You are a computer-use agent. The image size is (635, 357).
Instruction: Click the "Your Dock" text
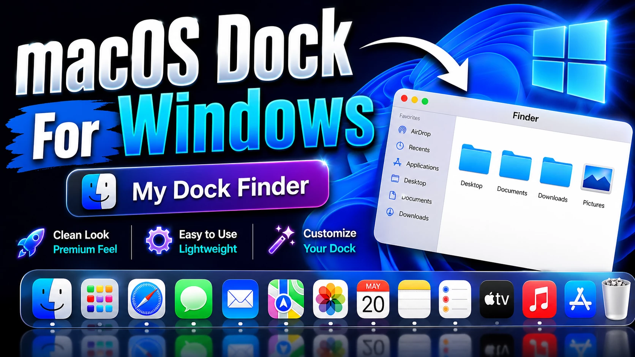[x=330, y=248]
